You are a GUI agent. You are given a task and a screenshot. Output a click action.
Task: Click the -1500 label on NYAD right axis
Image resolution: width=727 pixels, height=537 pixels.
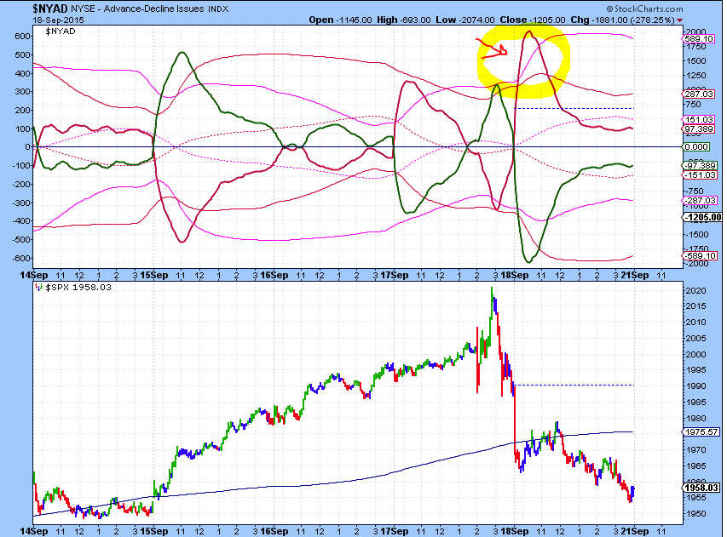point(697,235)
